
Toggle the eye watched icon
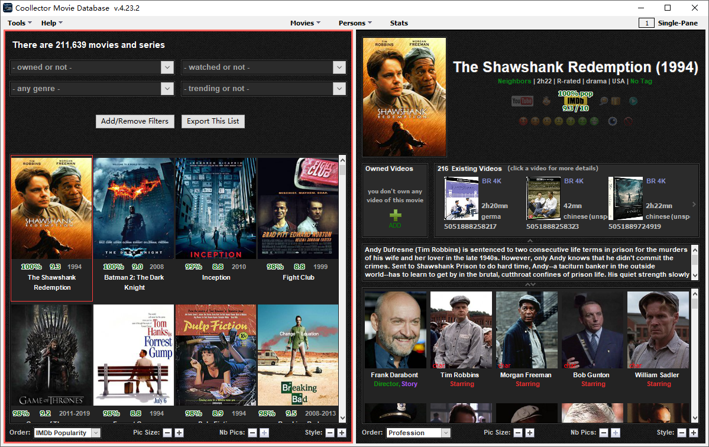click(613, 121)
